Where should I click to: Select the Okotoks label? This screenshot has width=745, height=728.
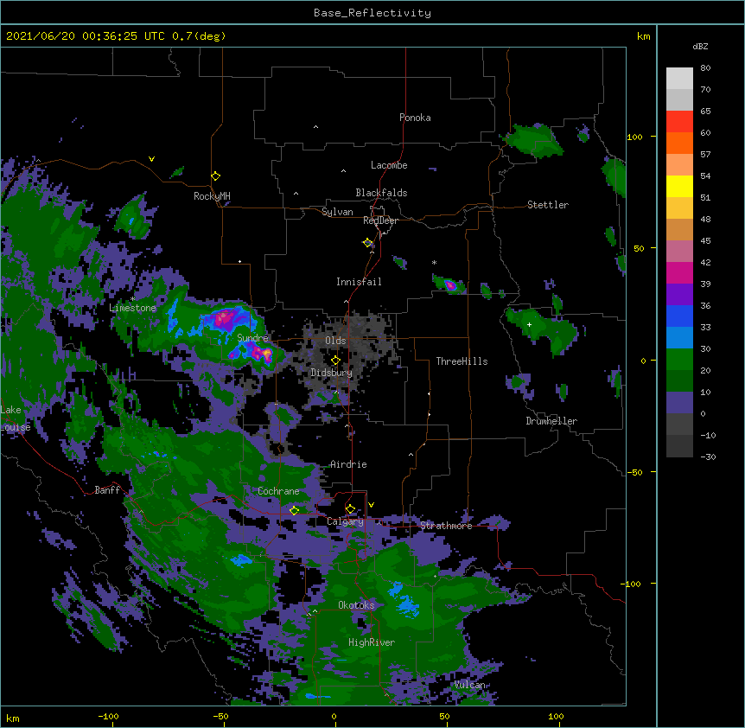click(356, 605)
